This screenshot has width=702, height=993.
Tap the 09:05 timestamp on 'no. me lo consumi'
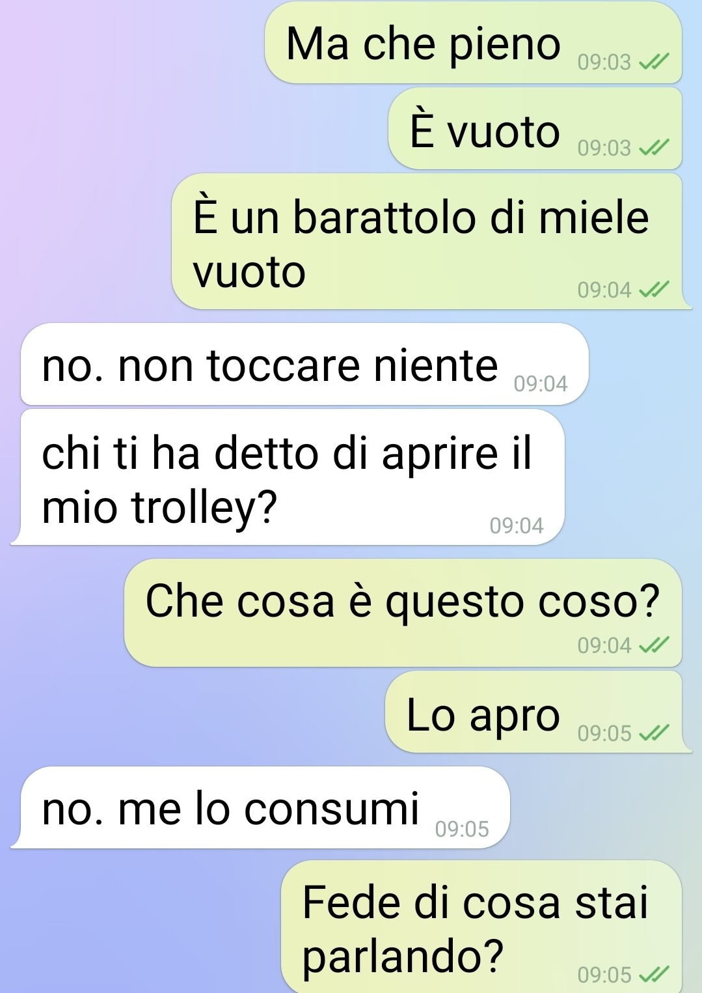pos(462,829)
